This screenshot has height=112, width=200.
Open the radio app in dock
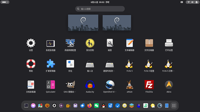pos(68,106)
